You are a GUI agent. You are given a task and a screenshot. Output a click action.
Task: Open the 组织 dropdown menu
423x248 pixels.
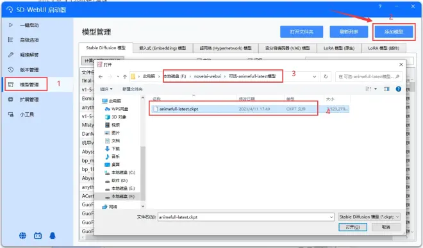click(106, 89)
